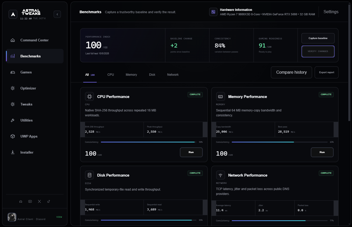Click the COMPLETE badge on Disk Performance
This screenshot has height=227, width=352.
(195, 173)
